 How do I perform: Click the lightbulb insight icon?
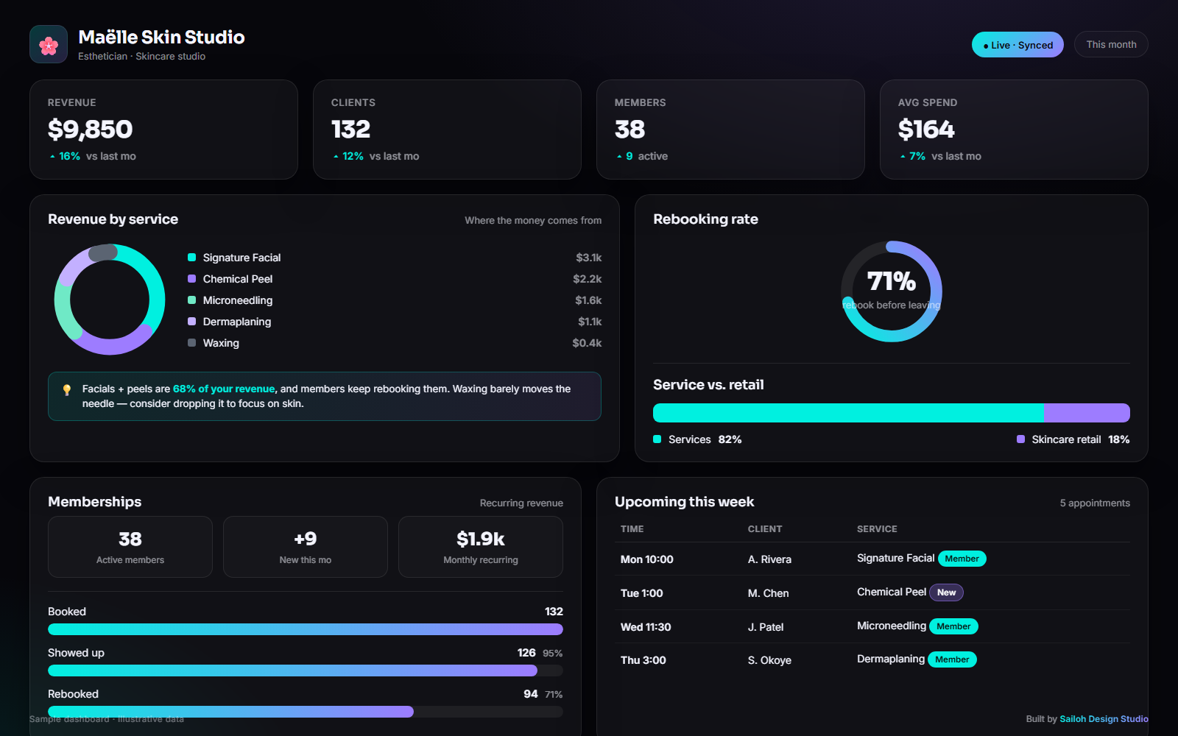(x=67, y=390)
